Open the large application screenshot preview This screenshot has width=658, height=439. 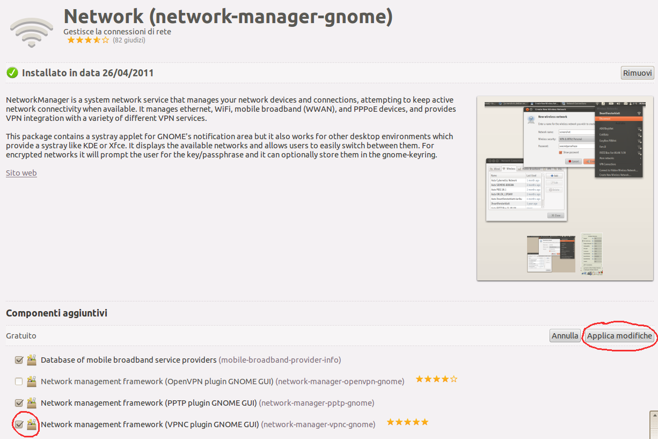pos(565,161)
